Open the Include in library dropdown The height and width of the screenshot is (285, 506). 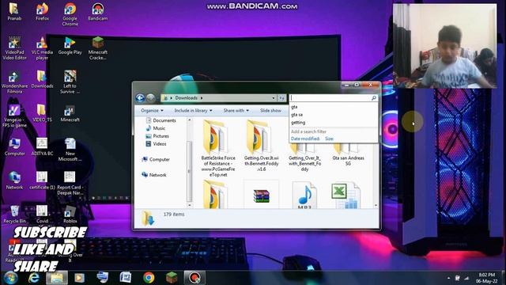coord(193,111)
